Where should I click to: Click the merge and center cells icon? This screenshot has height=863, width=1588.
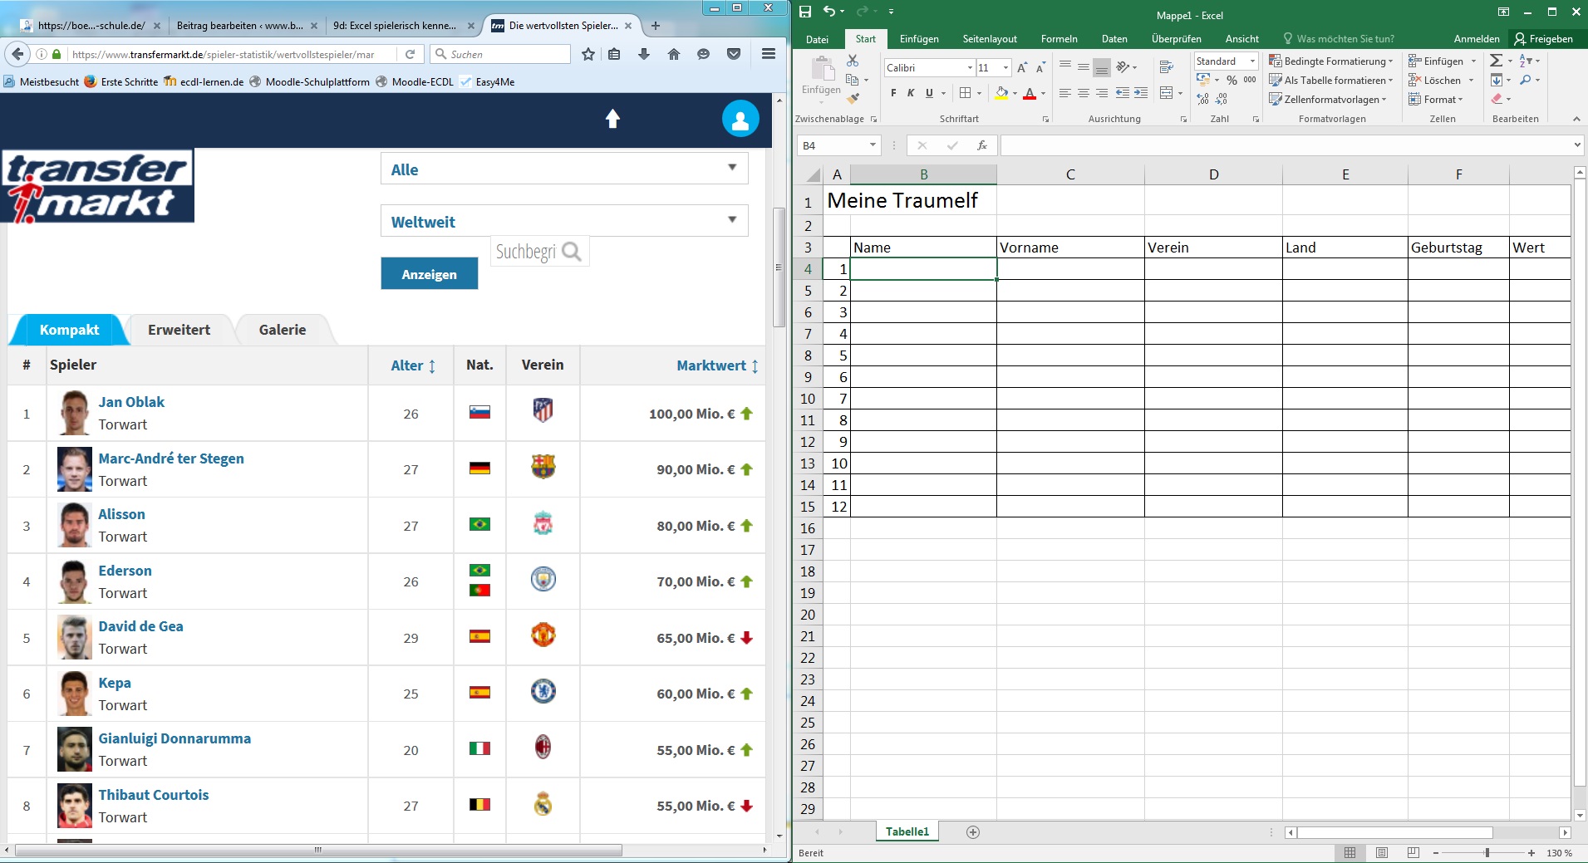pyautogui.click(x=1166, y=93)
